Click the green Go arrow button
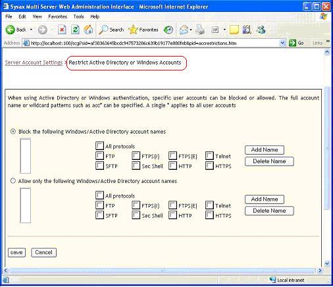 point(292,43)
